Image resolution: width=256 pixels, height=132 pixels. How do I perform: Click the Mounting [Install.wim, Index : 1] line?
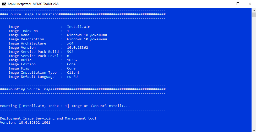tap(65, 106)
